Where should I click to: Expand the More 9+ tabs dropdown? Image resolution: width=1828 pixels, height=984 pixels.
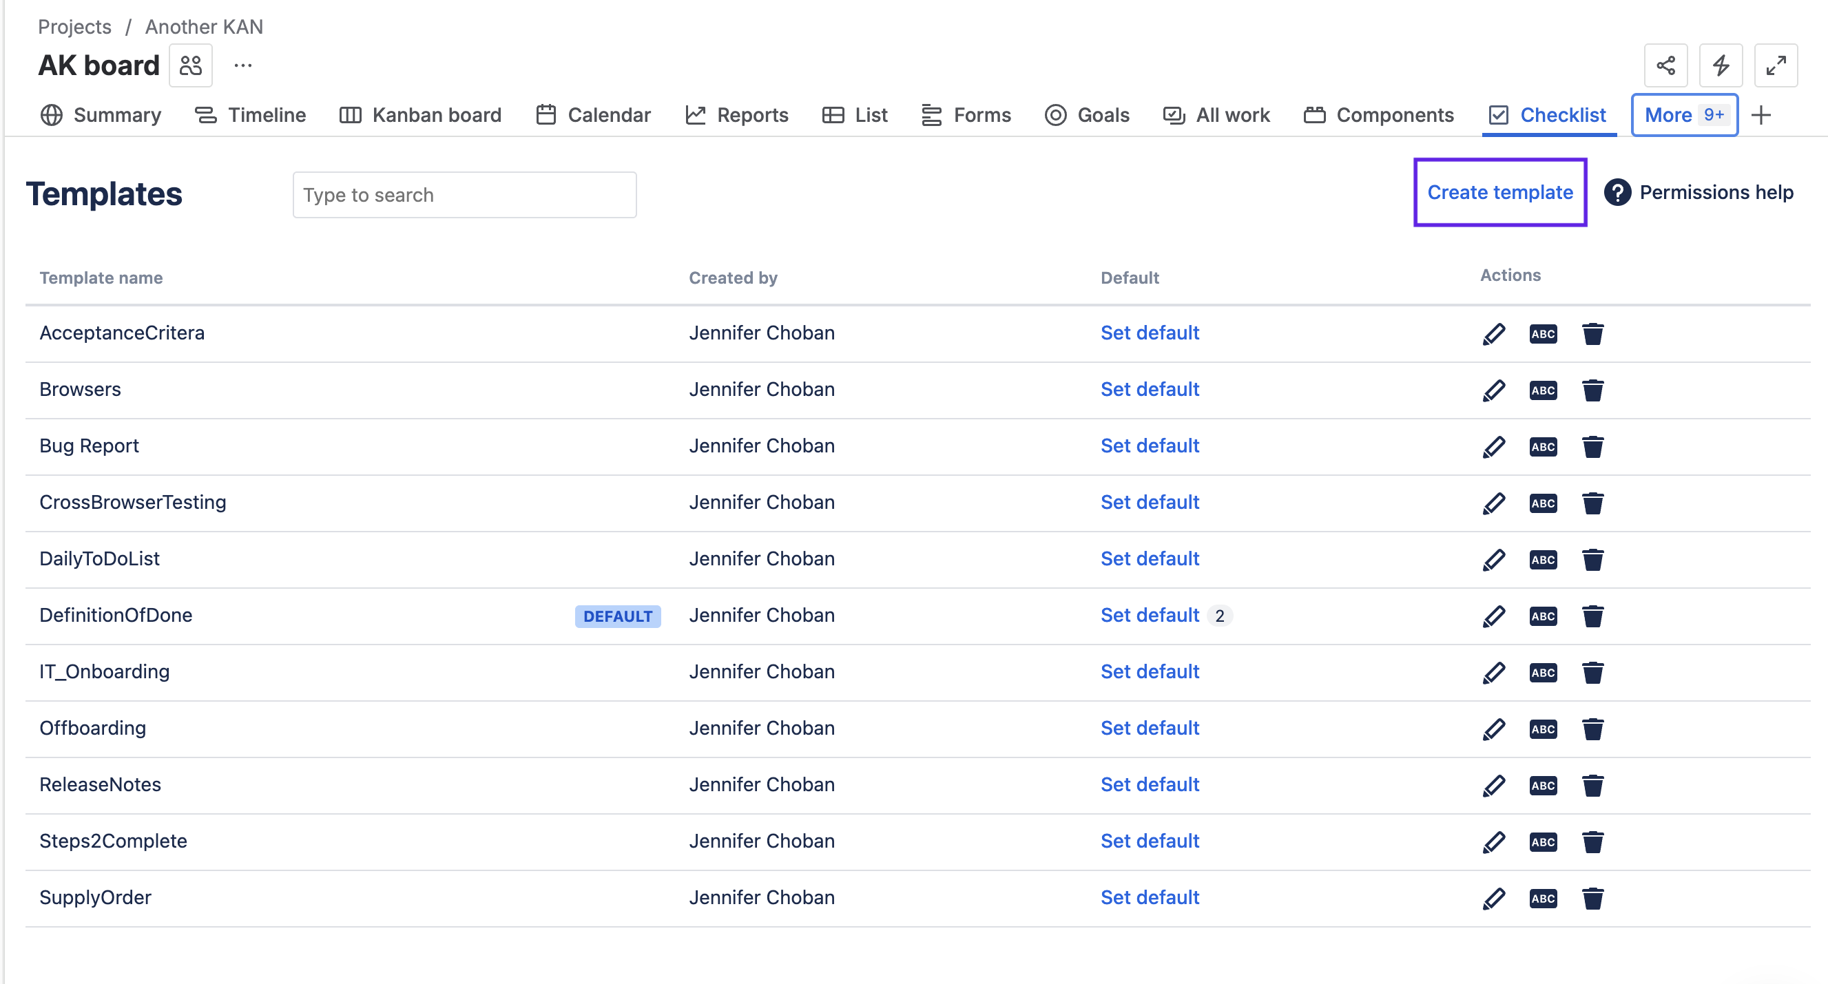(1684, 115)
